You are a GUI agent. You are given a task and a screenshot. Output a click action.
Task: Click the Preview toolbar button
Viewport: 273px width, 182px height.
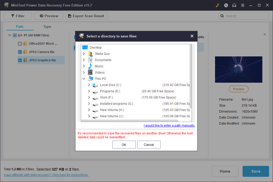coord(49,16)
